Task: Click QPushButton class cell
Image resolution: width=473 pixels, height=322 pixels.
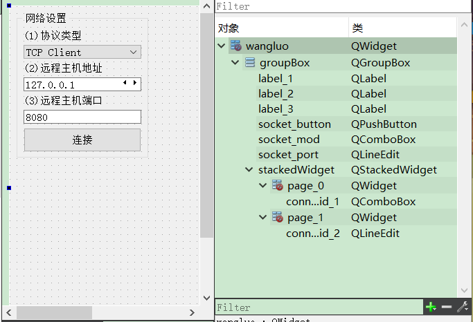Action: pyautogui.click(x=384, y=124)
